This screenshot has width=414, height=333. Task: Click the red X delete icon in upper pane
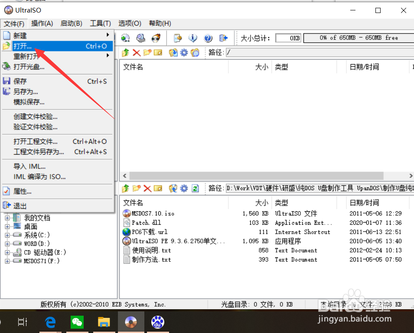click(x=137, y=52)
